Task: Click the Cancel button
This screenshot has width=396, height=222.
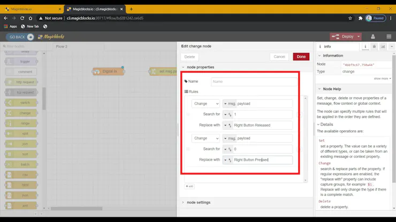Action: click(279, 57)
